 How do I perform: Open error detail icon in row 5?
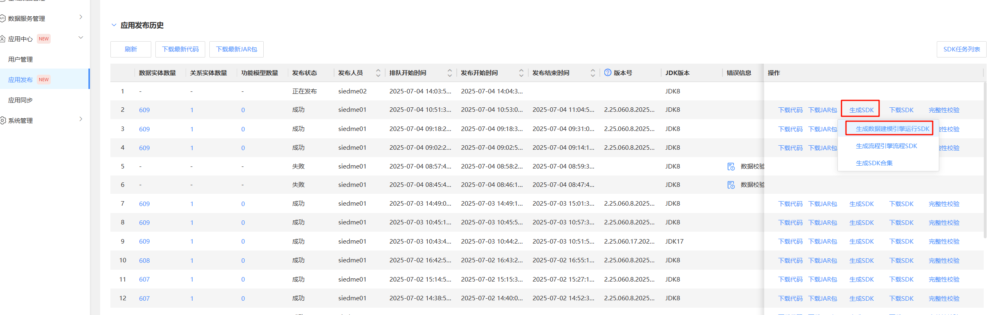click(731, 166)
